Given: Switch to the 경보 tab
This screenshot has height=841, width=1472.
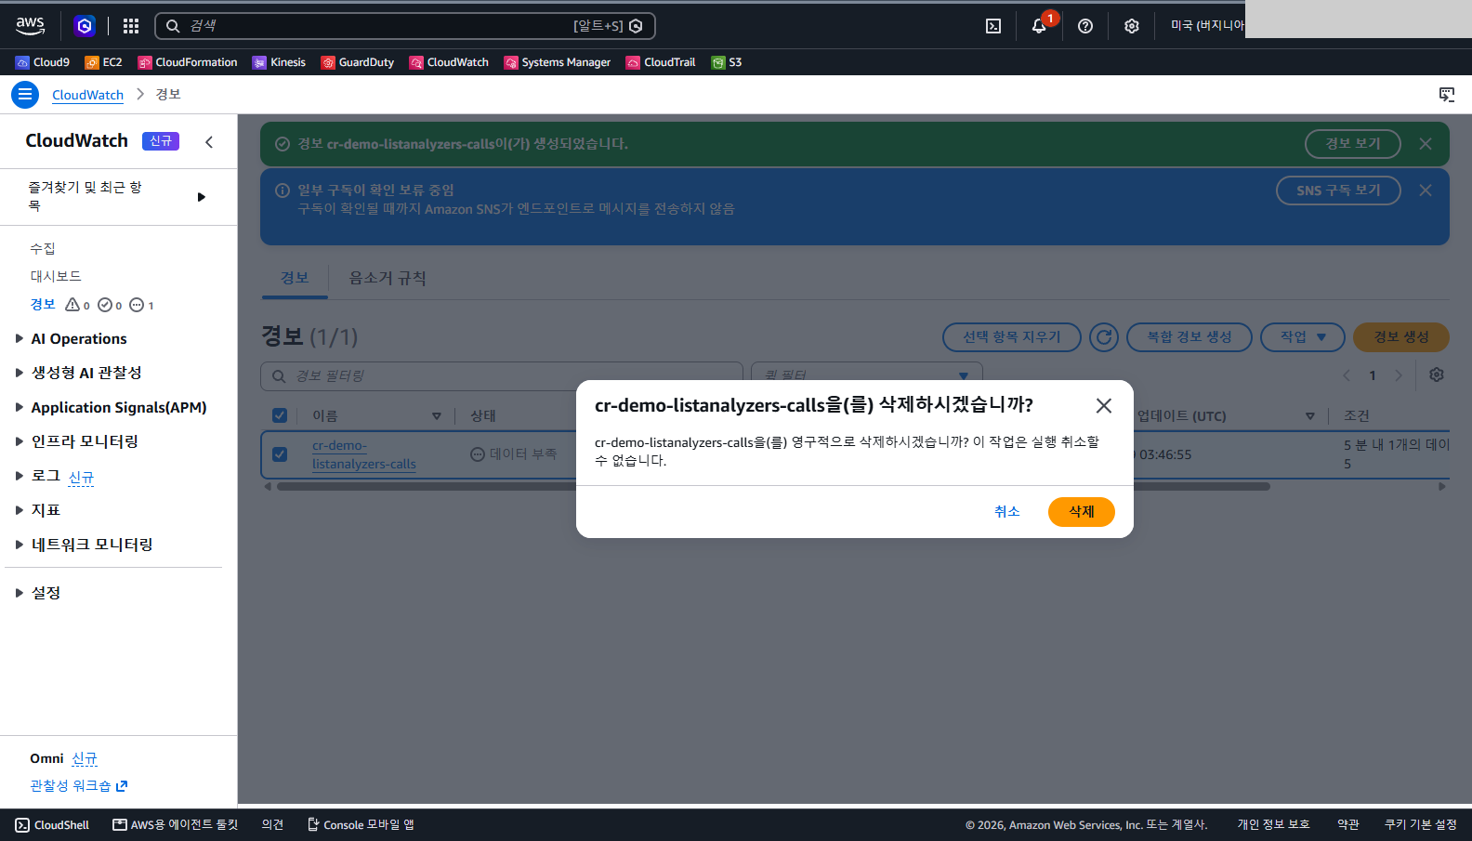Looking at the screenshot, I should point(295,278).
